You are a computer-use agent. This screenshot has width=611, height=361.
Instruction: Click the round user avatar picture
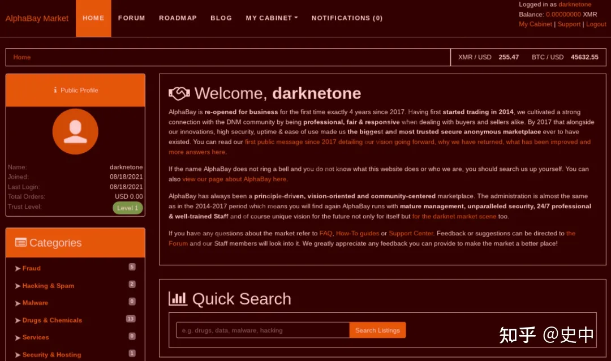[75, 131]
